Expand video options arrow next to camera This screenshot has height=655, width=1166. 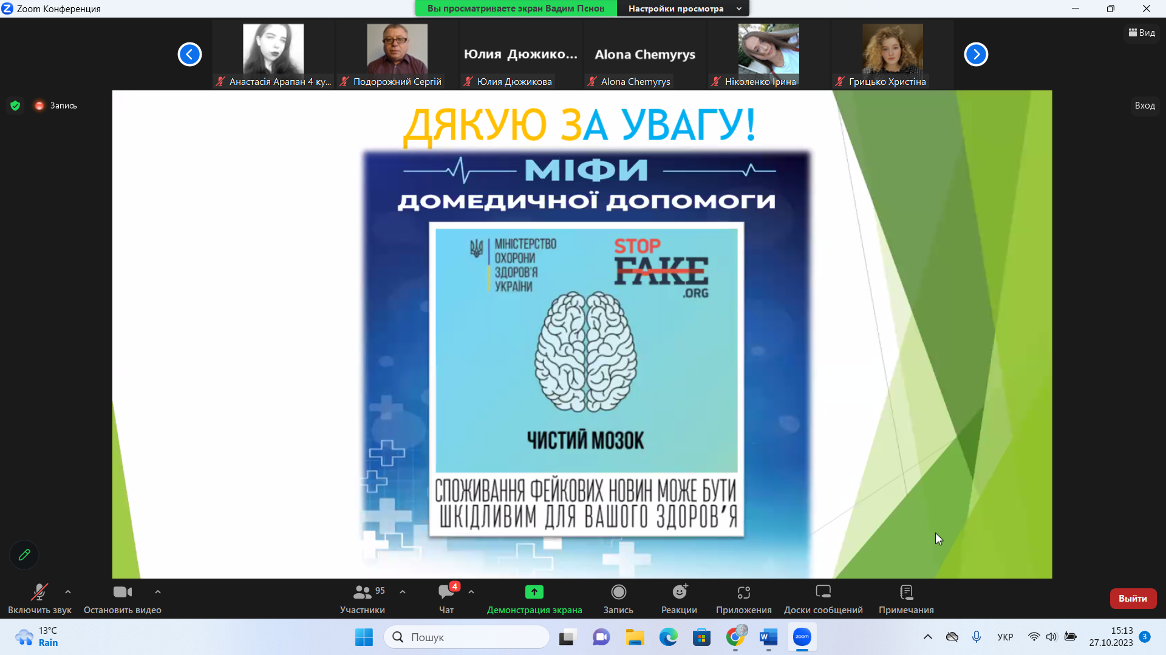(x=158, y=592)
